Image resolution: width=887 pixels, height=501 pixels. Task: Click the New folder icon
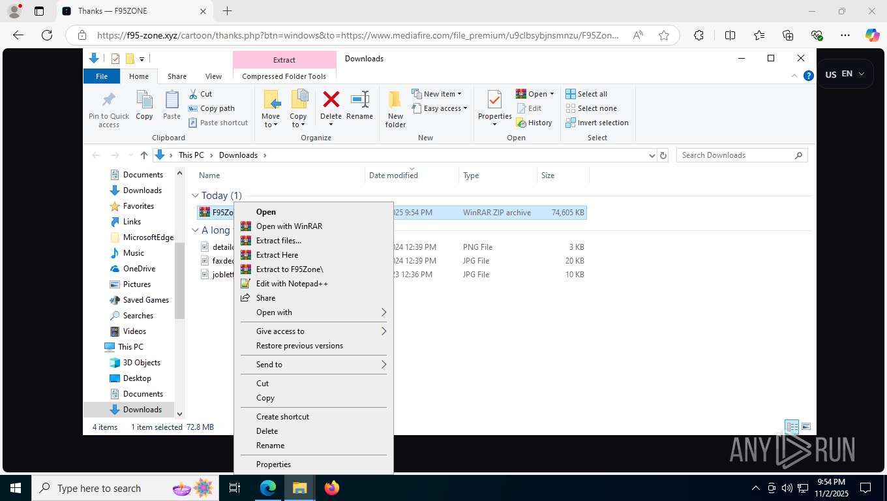[395, 100]
